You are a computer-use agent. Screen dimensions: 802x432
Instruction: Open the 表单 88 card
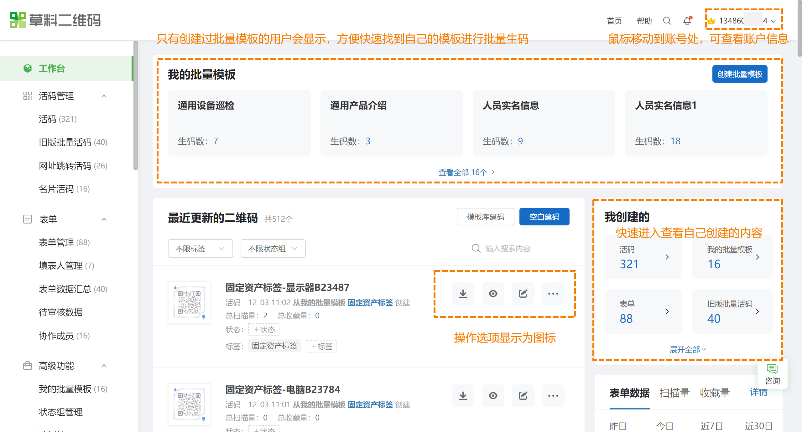(643, 311)
